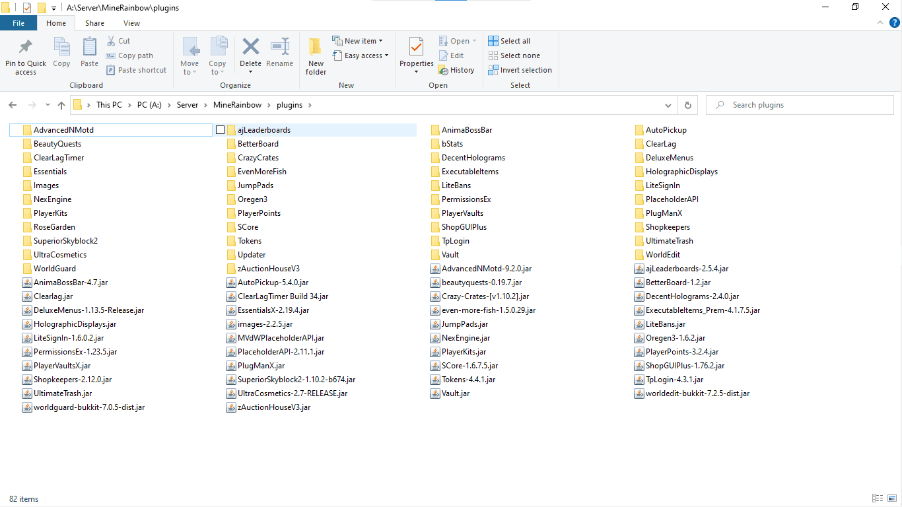The height and width of the screenshot is (507, 902).
Task: Select ExecutableItems_Prem-4.1.7.5.jar file
Action: pyautogui.click(x=703, y=310)
